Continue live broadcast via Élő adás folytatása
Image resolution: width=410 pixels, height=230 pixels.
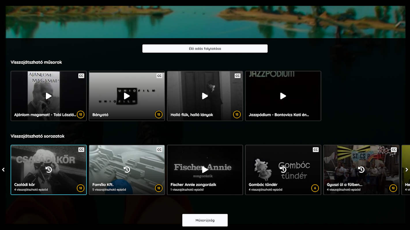click(205, 49)
